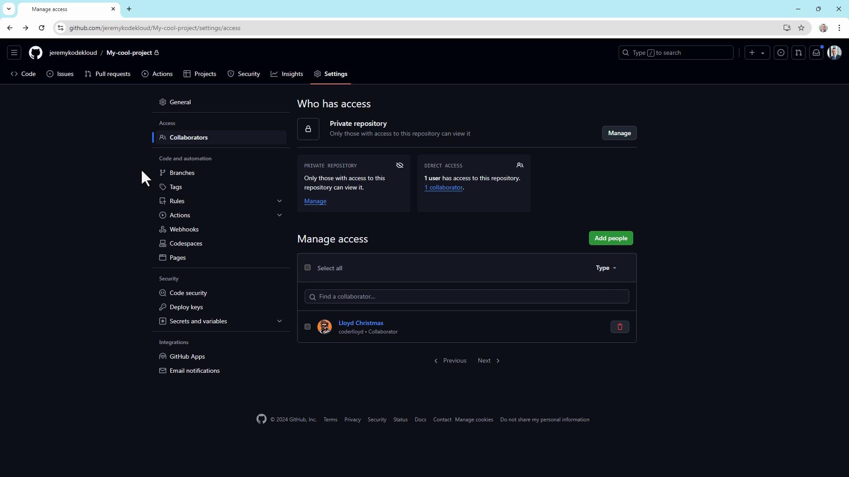Open the hamburger navigation menu
Screen dimensions: 849x477
[14, 53]
